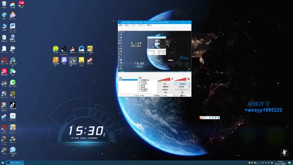293x165 pixels.
Task: Open the Frozen Throne game shortcut
Action: [4, 140]
